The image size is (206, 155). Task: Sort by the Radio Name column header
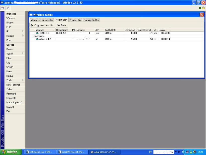click(x=64, y=30)
